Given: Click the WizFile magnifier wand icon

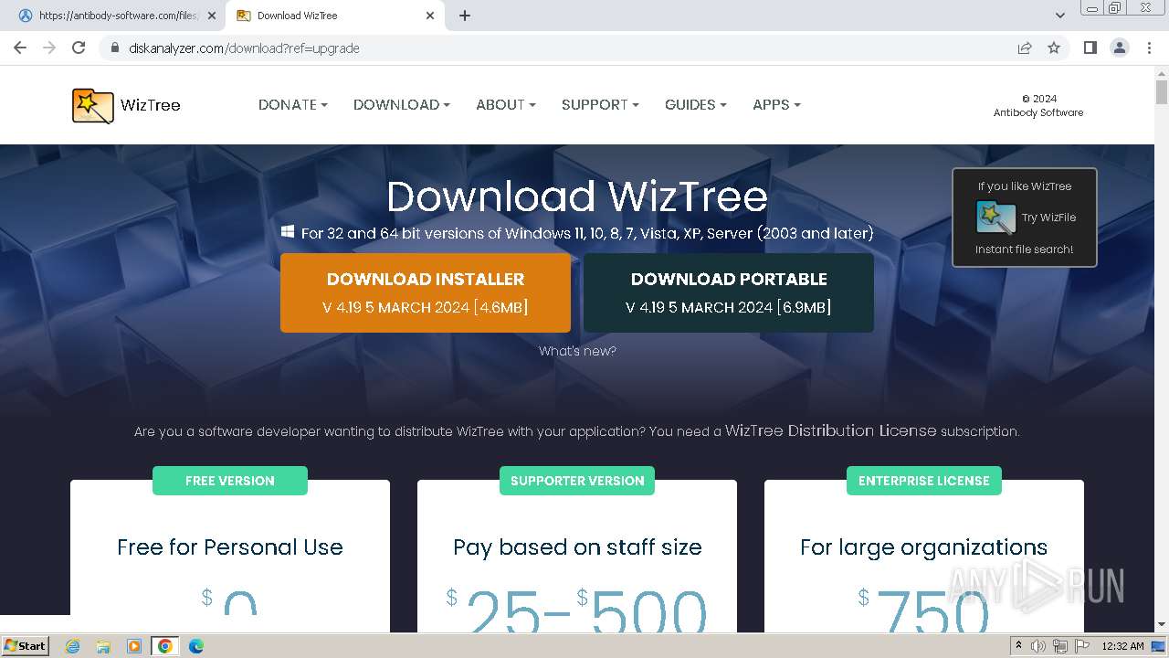Looking at the screenshot, I should coord(995,218).
